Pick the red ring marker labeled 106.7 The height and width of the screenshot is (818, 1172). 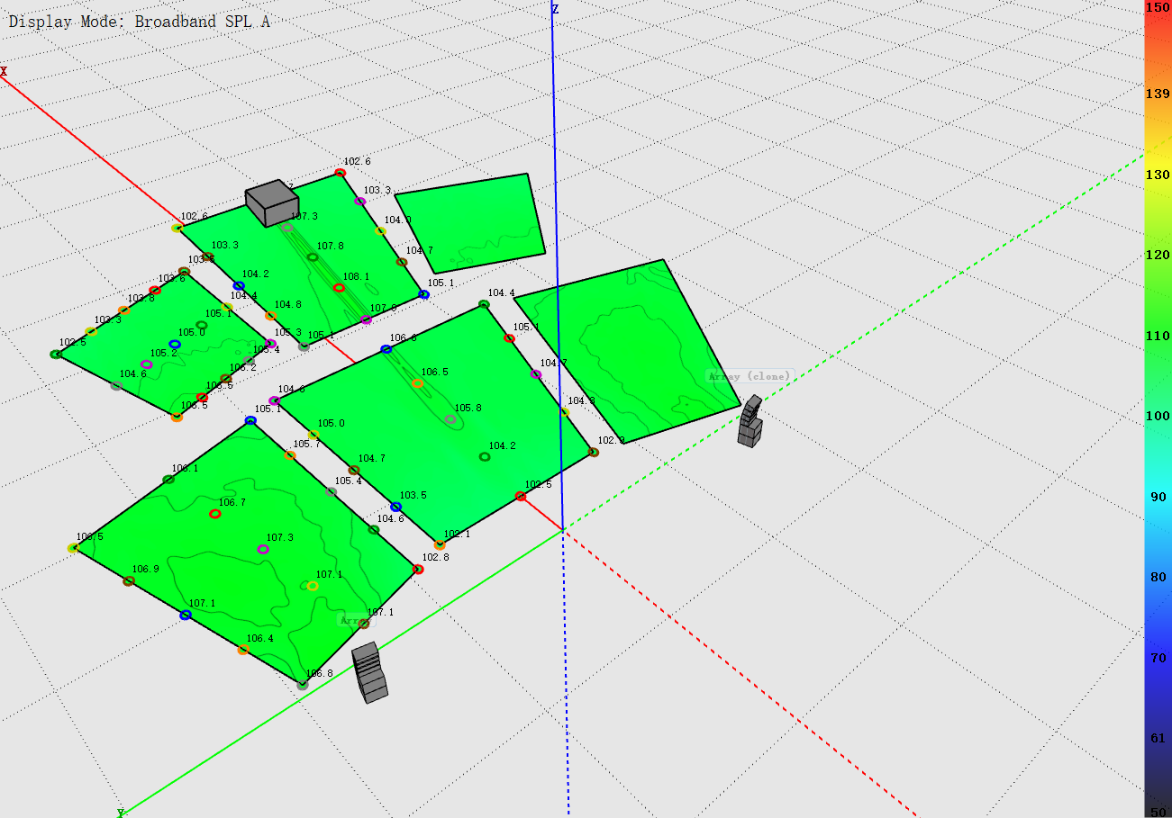(214, 514)
